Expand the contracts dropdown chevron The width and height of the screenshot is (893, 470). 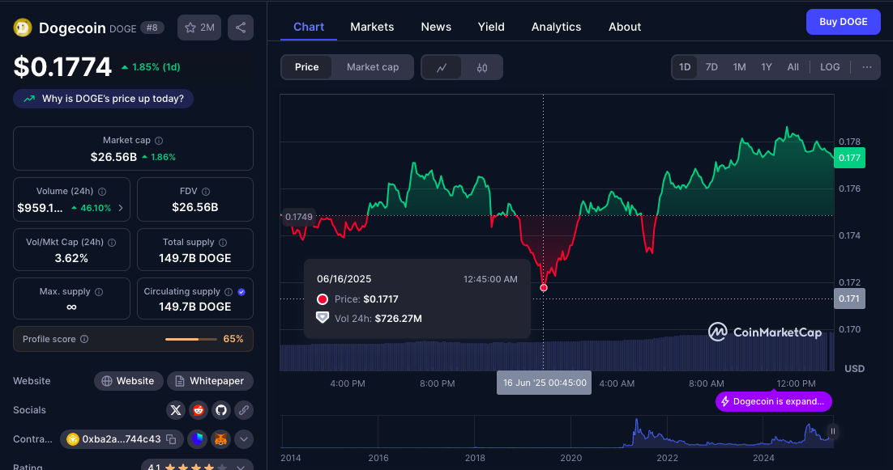coord(244,438)
